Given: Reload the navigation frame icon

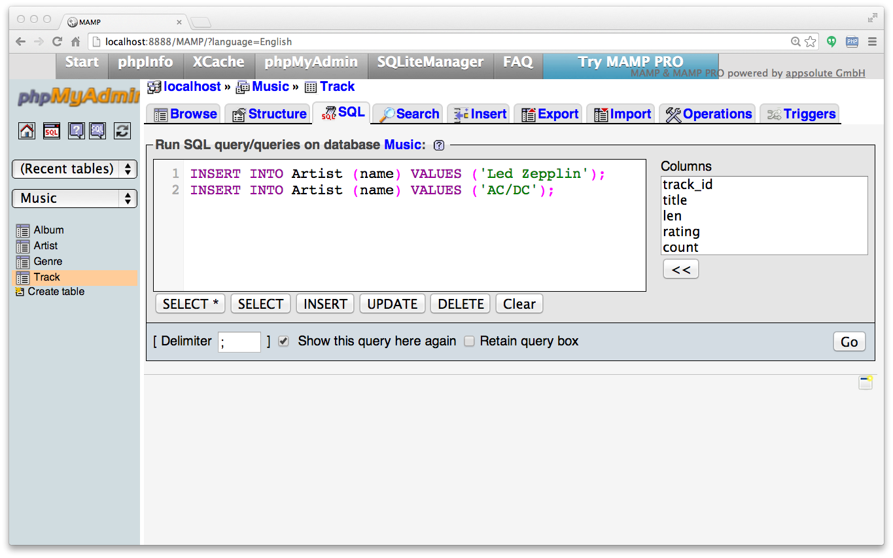Looking at the screenshot, I should pyautogui.click(x=122, y=131).
